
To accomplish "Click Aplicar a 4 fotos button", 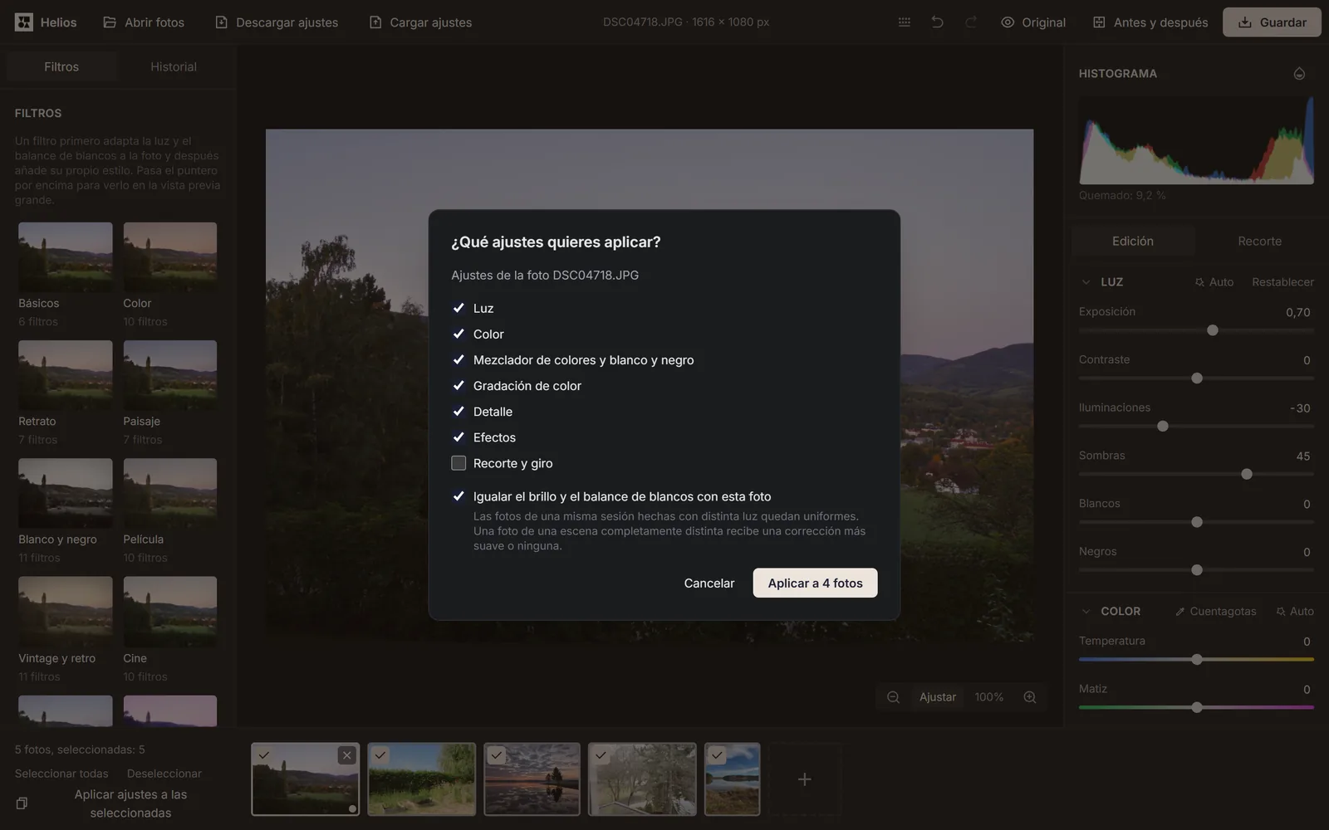I will coord(815,583).
